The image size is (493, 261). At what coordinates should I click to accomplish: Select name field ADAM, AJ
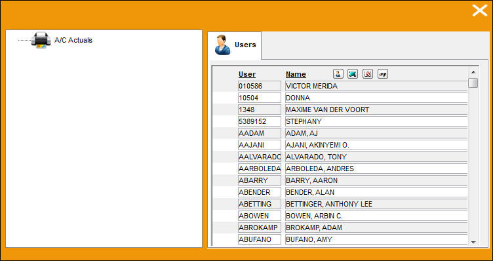coord(376,133)
